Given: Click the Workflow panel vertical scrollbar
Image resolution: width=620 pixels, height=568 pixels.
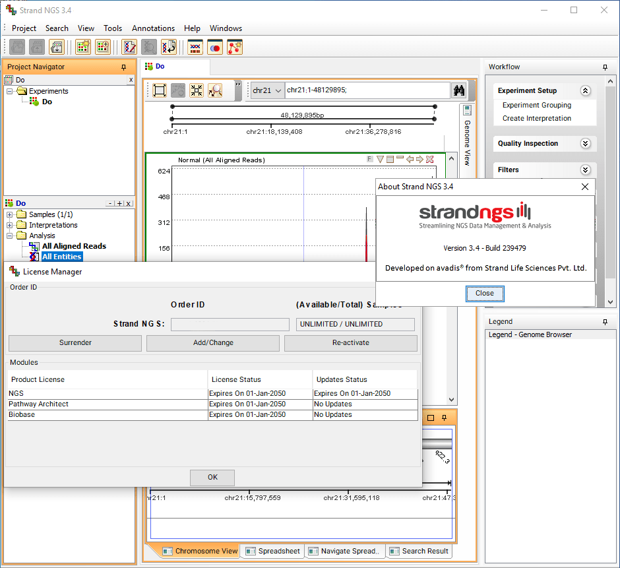Looking at the screenshot, I should (x=610, y=191).
